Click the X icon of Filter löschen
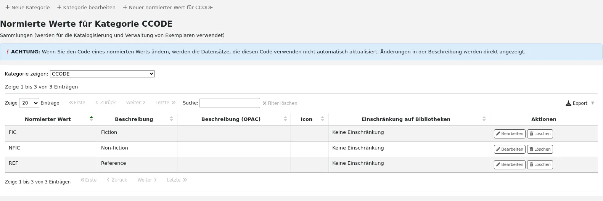 point(264,103)
